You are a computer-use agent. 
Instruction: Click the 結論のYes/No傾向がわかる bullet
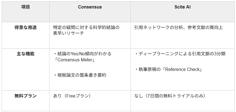coord(82,54)
